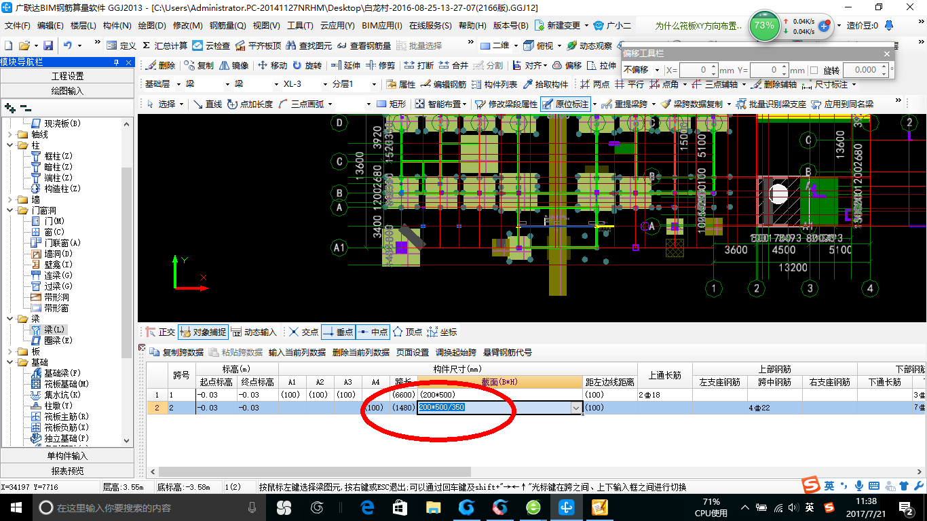927x521 pixels.
Task: Expand the 轴线 tree node
Action: [x=10, y=134]
